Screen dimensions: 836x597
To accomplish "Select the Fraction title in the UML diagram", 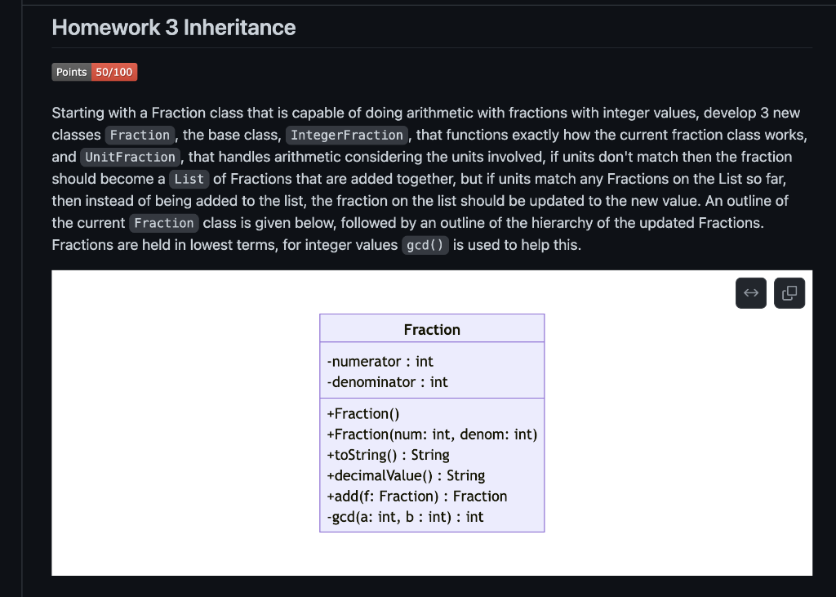I will tap(432, 329).
